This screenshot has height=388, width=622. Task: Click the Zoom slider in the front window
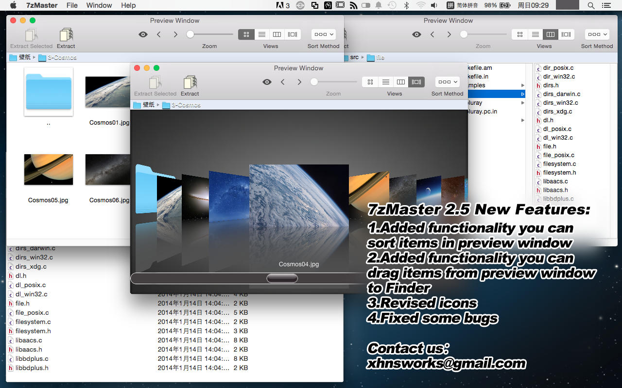point(314,82)
